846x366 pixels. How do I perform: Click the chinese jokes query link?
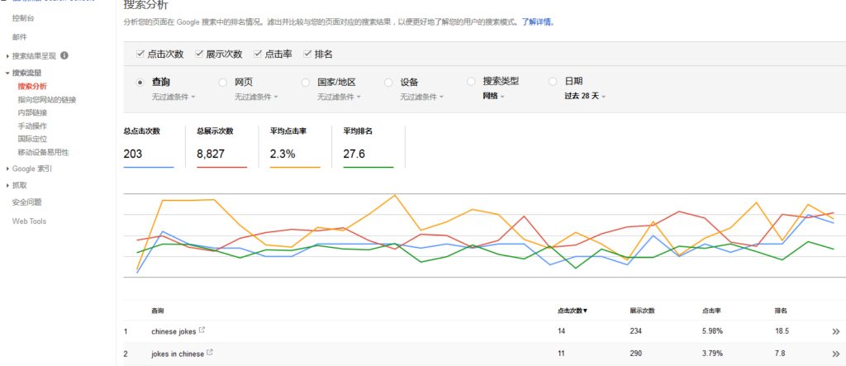click(x=173, y=331)
